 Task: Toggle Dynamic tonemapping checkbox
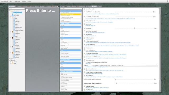click(84, 45)
